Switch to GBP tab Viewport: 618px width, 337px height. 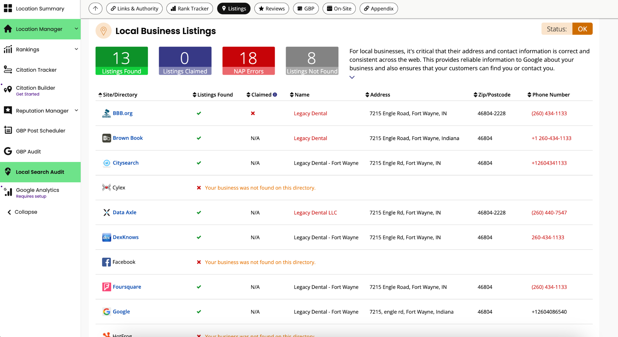[306, 9]
